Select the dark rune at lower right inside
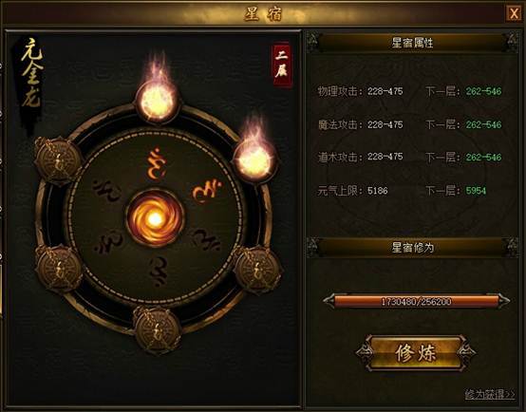 point(206,239)
